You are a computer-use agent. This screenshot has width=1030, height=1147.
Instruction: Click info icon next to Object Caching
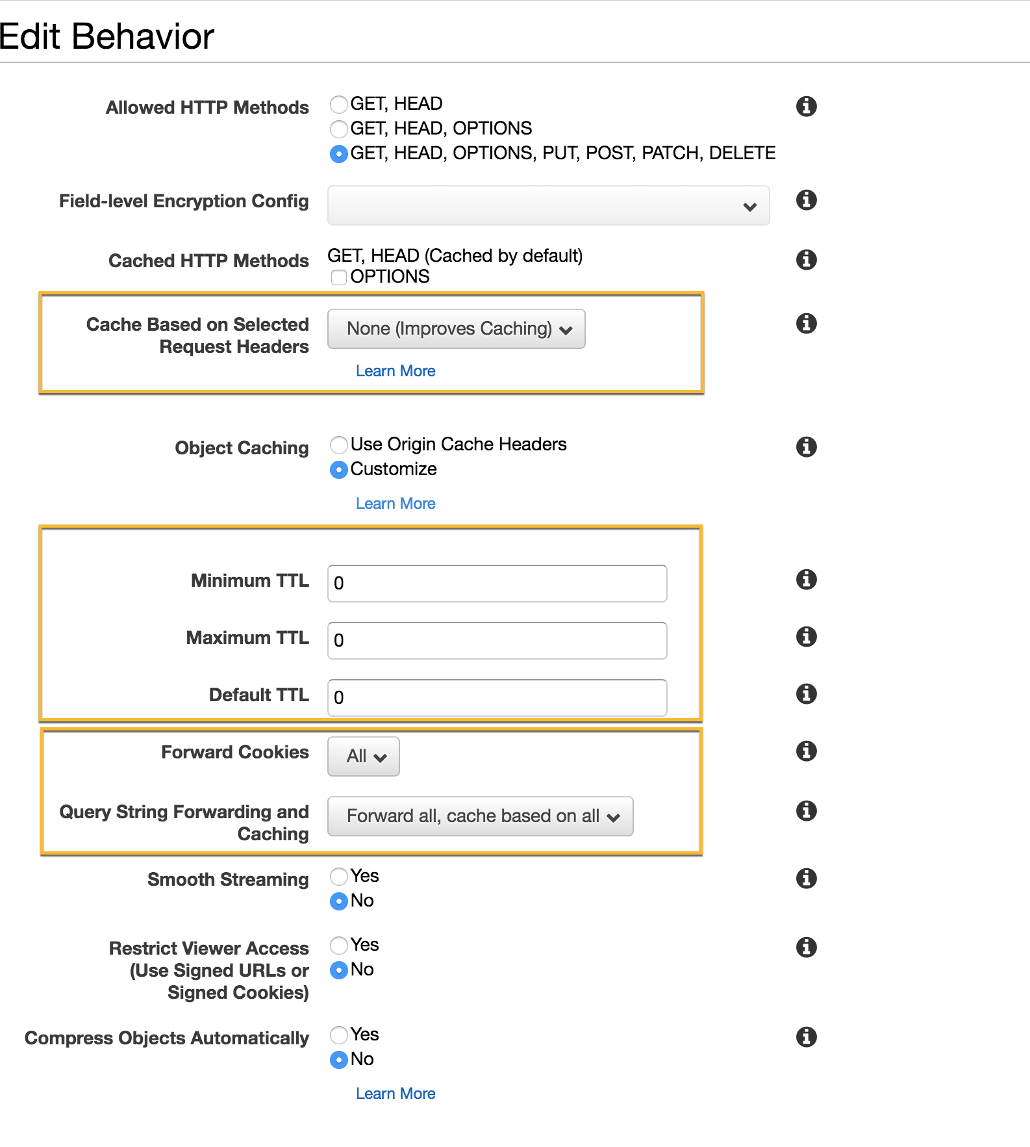click(806, 447)
